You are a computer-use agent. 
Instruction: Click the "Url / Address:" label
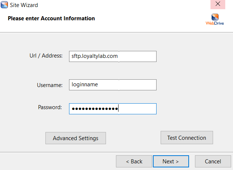[46, 56]
